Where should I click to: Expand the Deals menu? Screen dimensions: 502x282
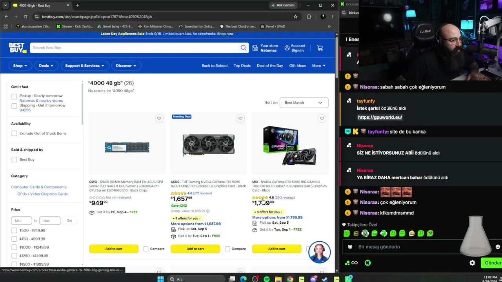click(46, 66)
